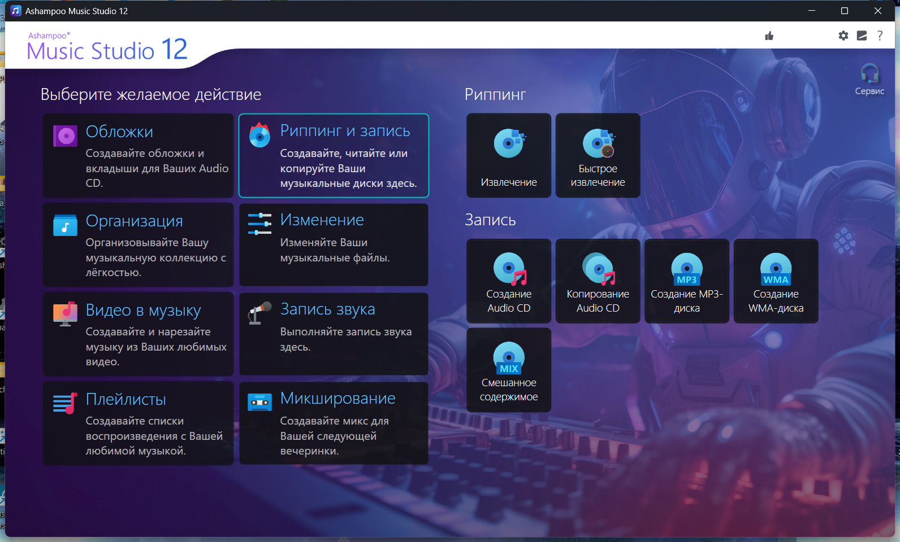
Task: Open the Сервис headset menu
Action: coord(869,80)
